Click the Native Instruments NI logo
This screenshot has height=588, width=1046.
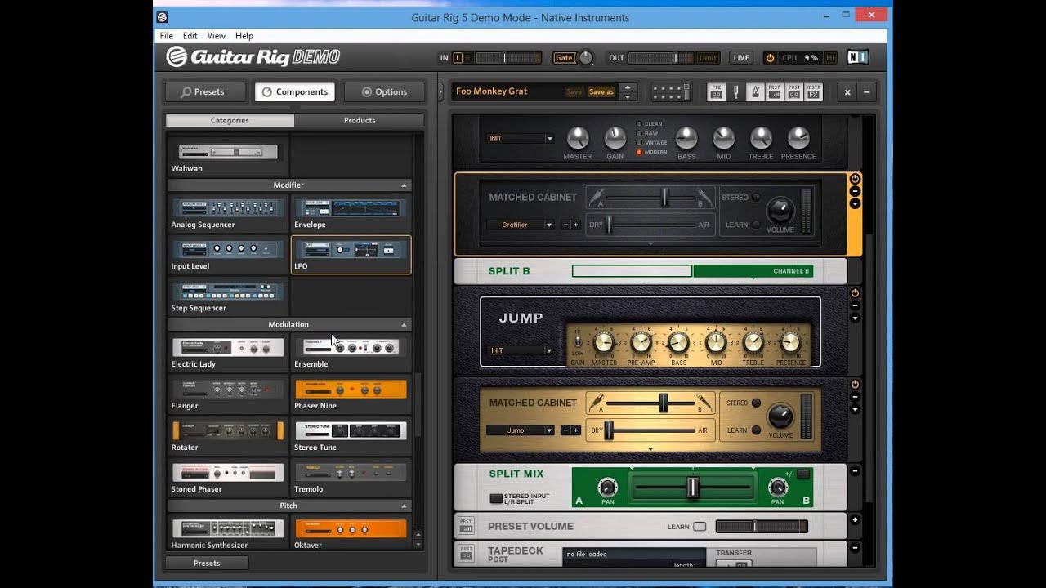point(857,57)
